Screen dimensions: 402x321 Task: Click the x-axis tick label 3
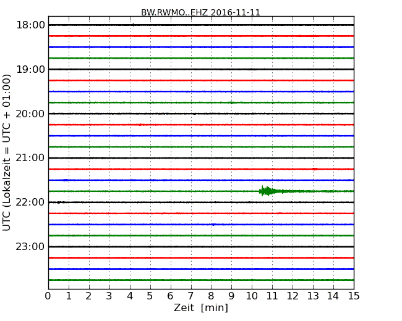(x=109, y=296)
